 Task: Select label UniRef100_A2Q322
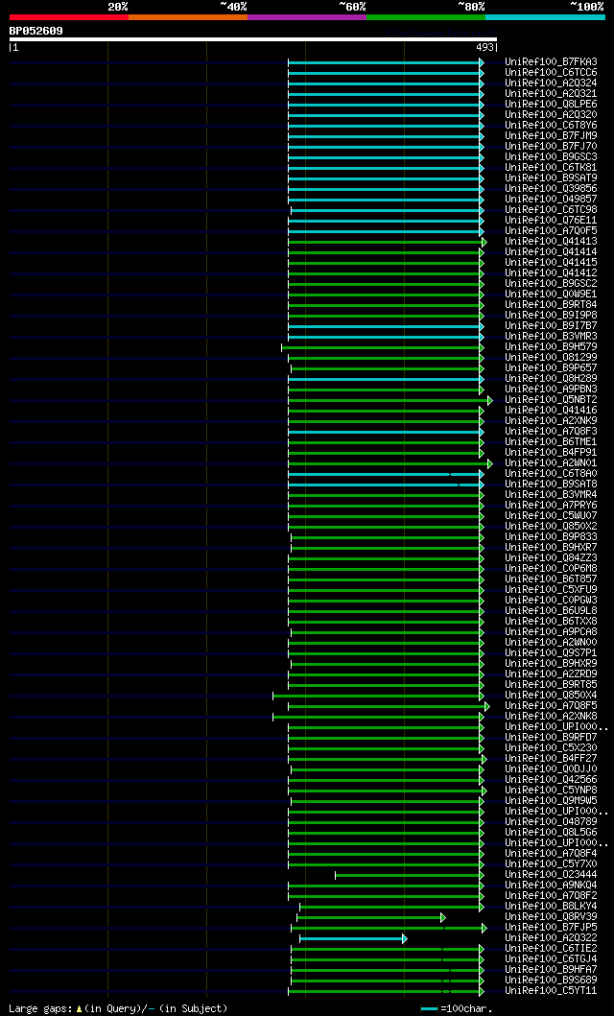(x=552, y=938)
